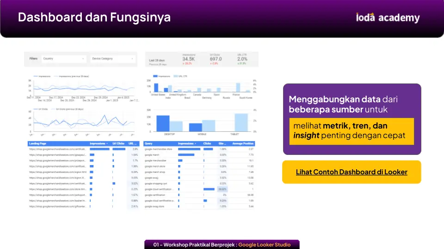The height and width of the screenshot is (249, 444).
Task: Click the URL CTR 2.0% scorecard
Action: pos(242,59)
